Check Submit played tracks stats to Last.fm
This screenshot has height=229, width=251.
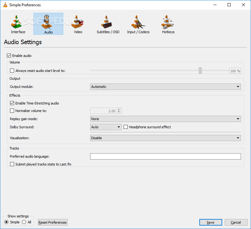(12, 164)
